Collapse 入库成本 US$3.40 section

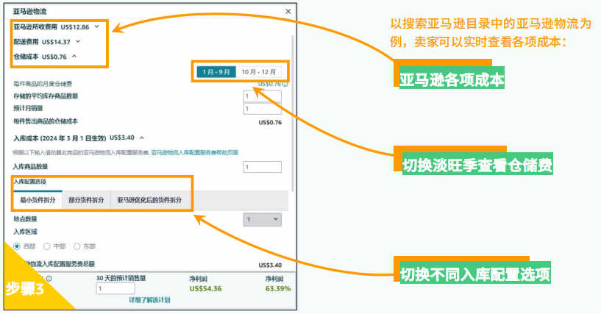pyautogui.click(x=142, y=138)
